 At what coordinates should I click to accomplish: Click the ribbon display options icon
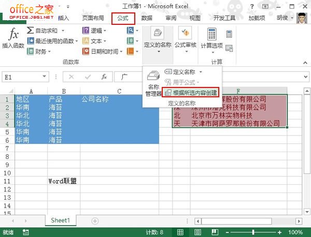(265, 7)
